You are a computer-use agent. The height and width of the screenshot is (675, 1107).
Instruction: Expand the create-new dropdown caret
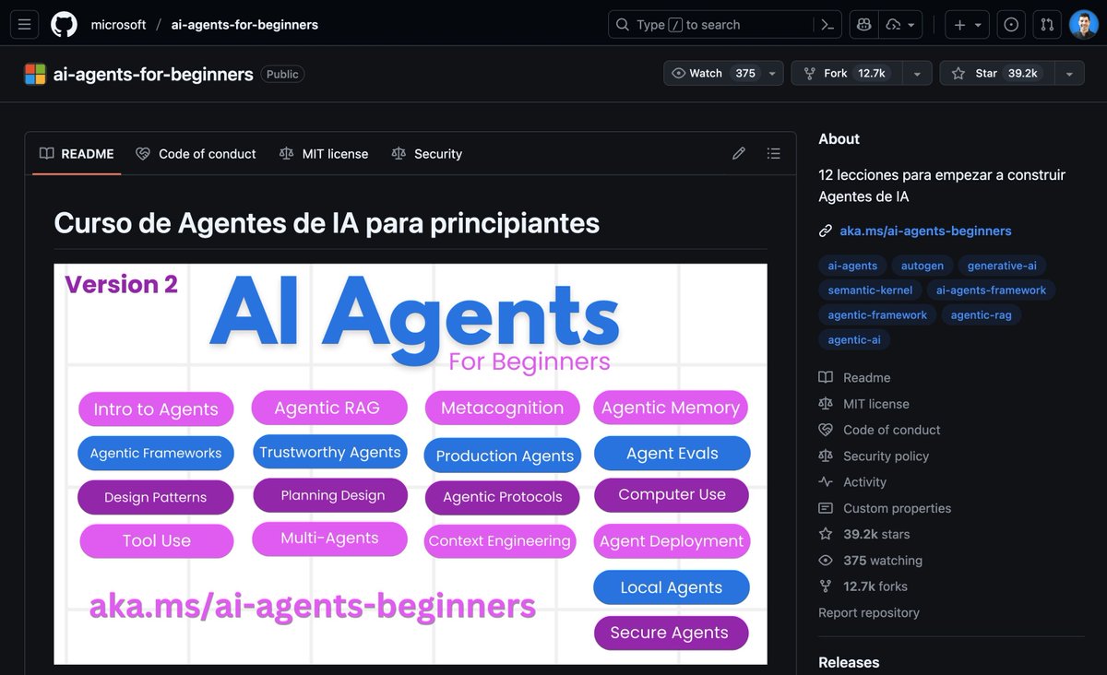[979, 25]
